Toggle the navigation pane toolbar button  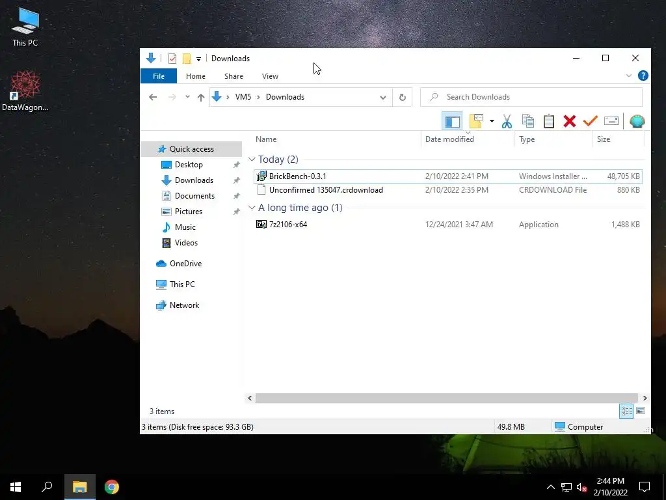(x=452, y=122)
